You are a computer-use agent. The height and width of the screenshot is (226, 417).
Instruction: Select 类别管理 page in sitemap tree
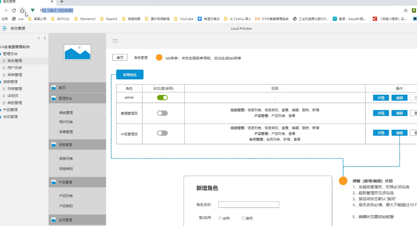click(15, 103)
